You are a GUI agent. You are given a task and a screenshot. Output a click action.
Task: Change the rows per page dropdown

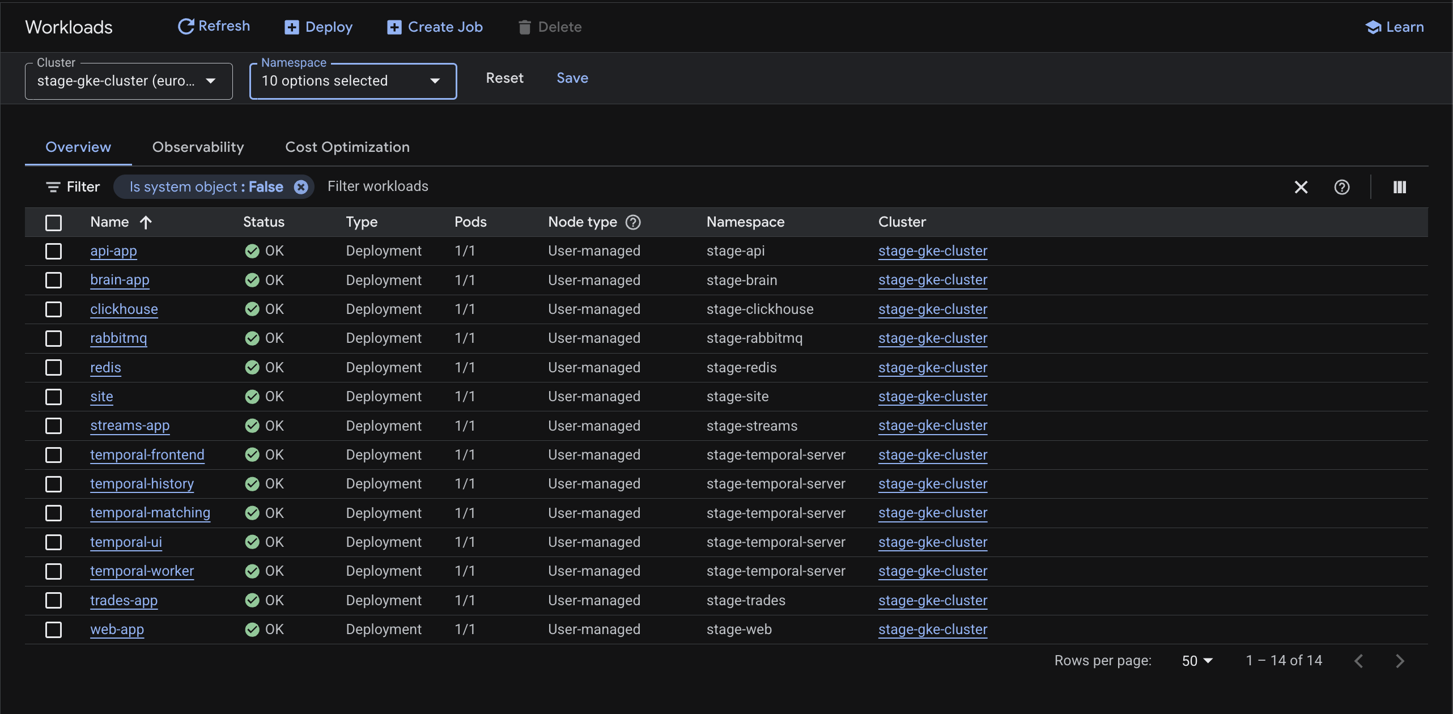1197,661
